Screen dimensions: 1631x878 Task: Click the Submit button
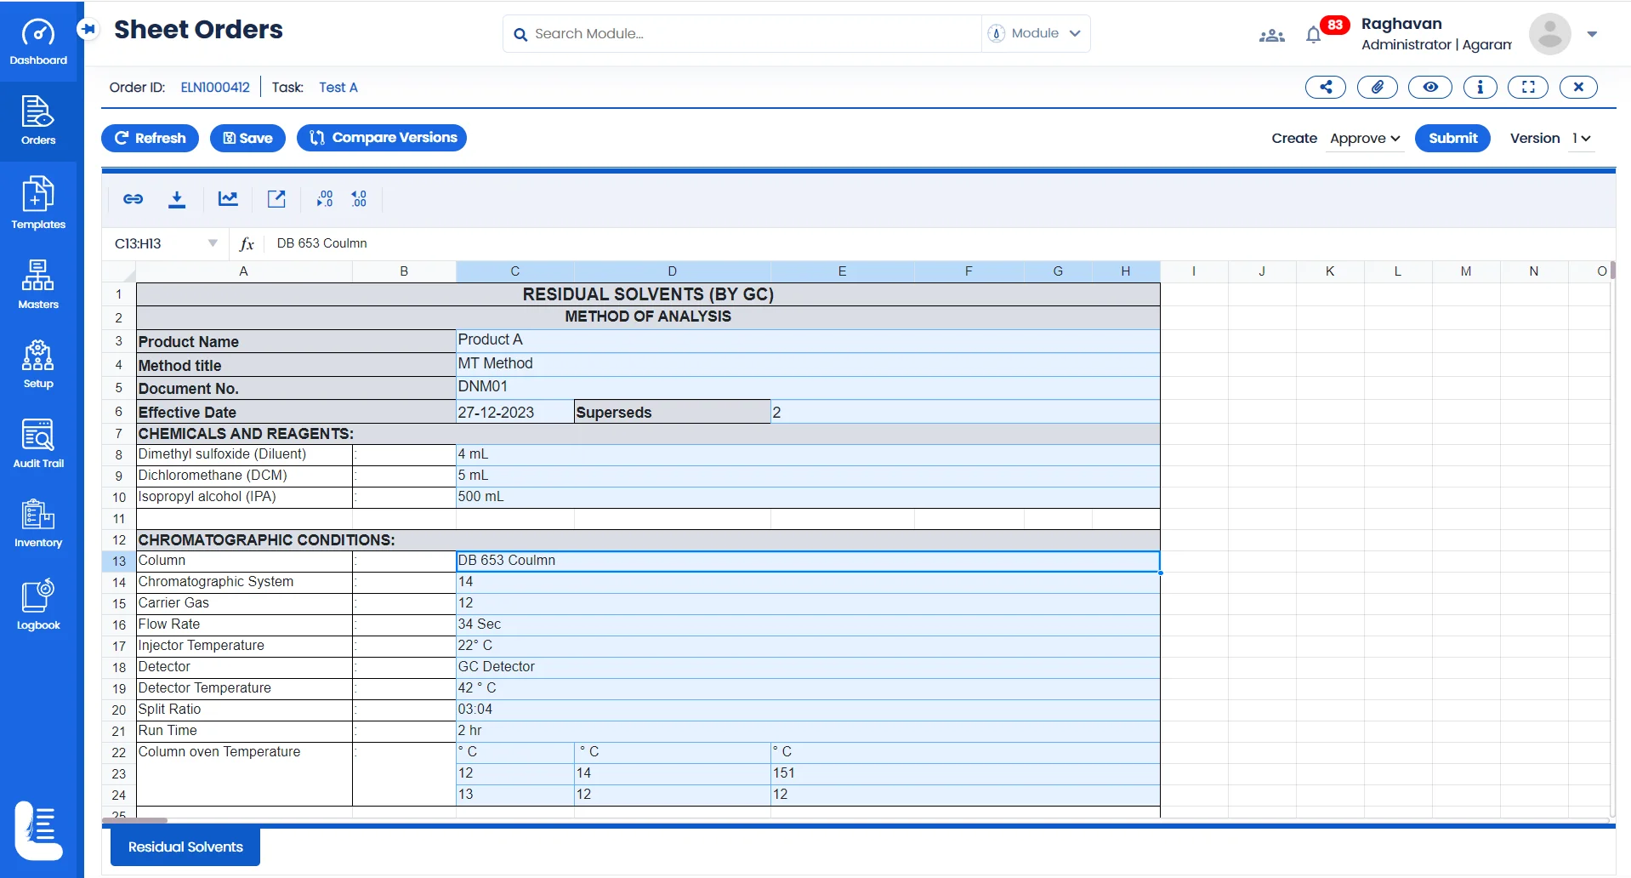pyautogui.click(x=1452, y=138)
